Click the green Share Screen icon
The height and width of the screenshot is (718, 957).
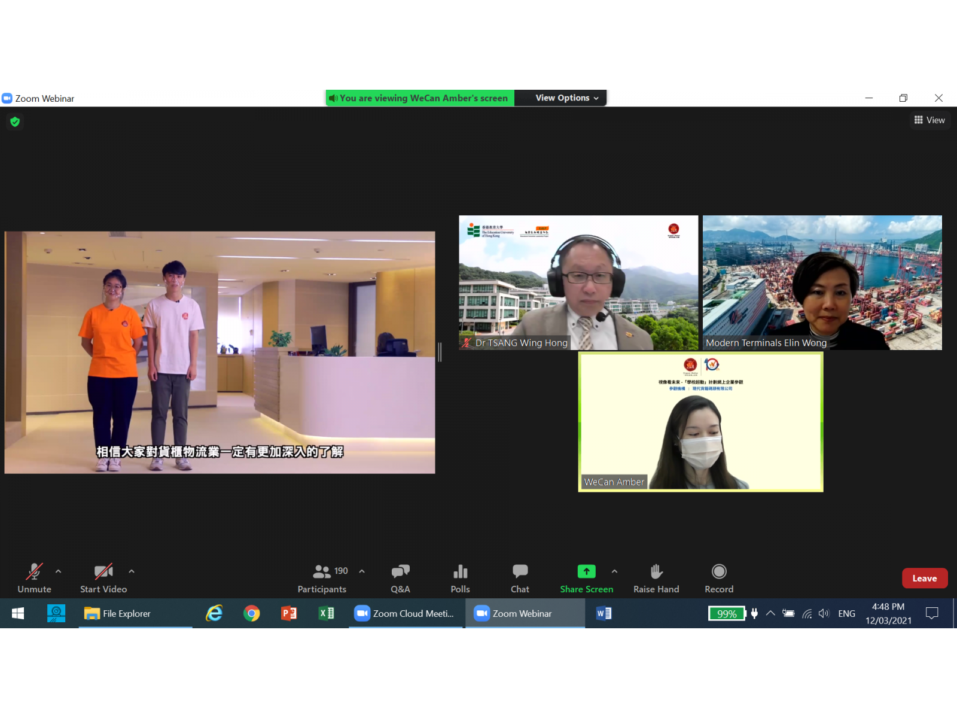coord(586,572)
